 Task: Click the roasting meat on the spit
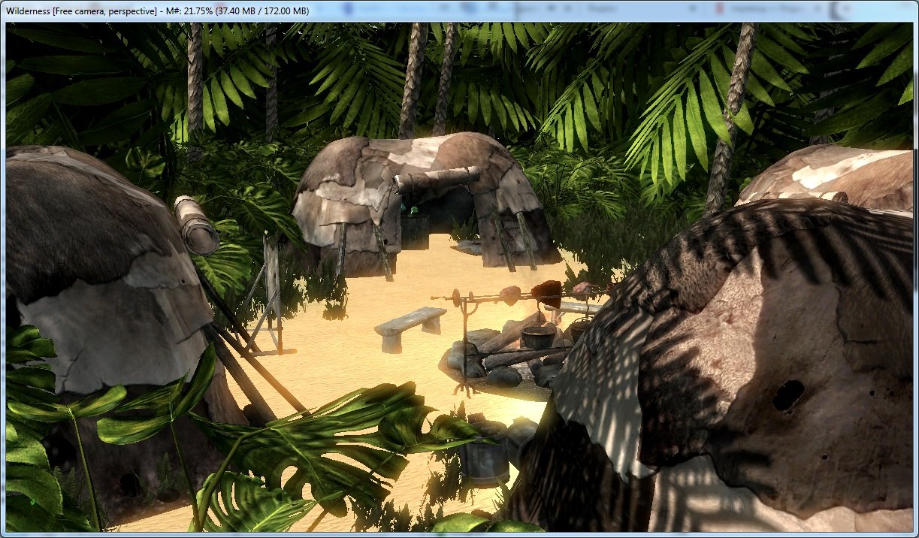point(546,291)
